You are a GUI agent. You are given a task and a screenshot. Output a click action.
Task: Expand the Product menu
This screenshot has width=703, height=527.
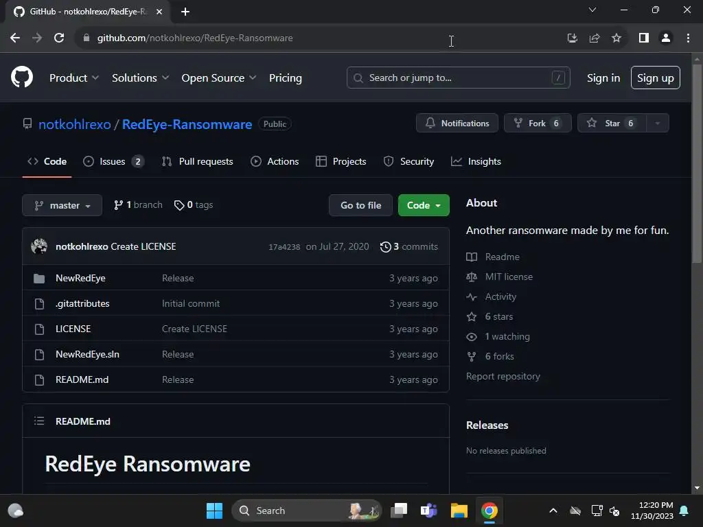[74, 78]
